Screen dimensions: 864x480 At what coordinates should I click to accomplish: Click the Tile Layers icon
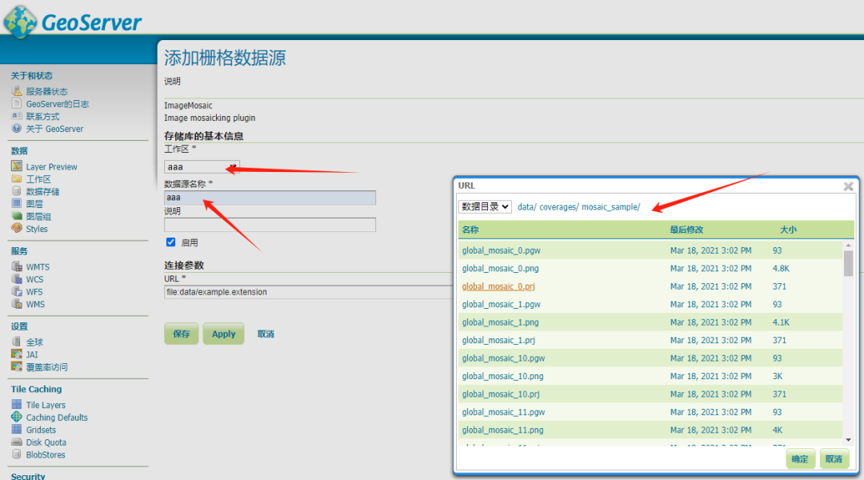click(17, 405)
